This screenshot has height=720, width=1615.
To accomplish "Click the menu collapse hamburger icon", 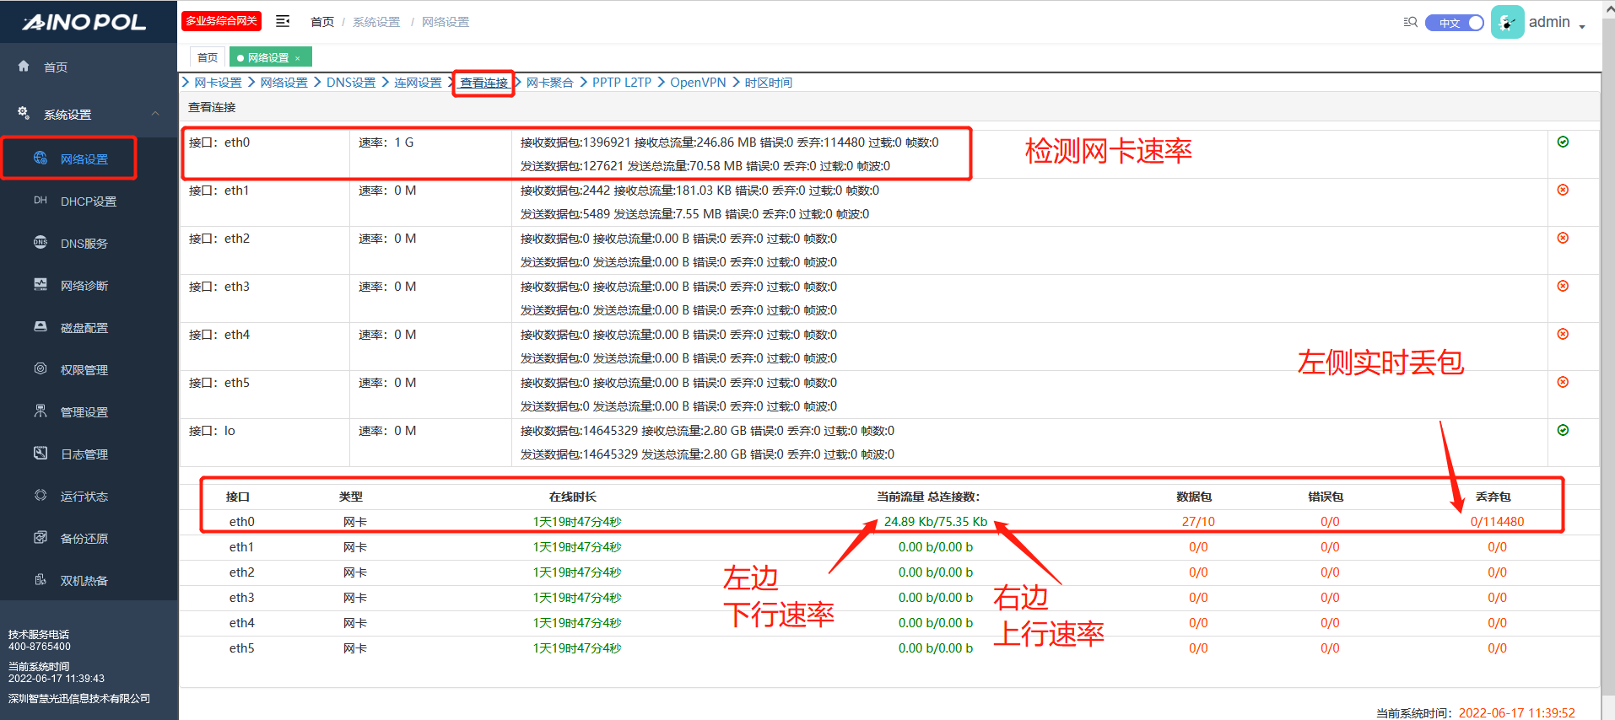I will click(x=283, y=21).
